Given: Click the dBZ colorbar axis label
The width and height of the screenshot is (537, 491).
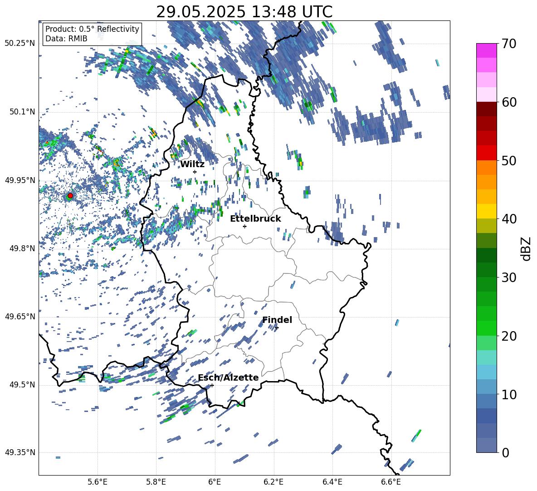Looking at the screenshot, I should coord(527,248).
